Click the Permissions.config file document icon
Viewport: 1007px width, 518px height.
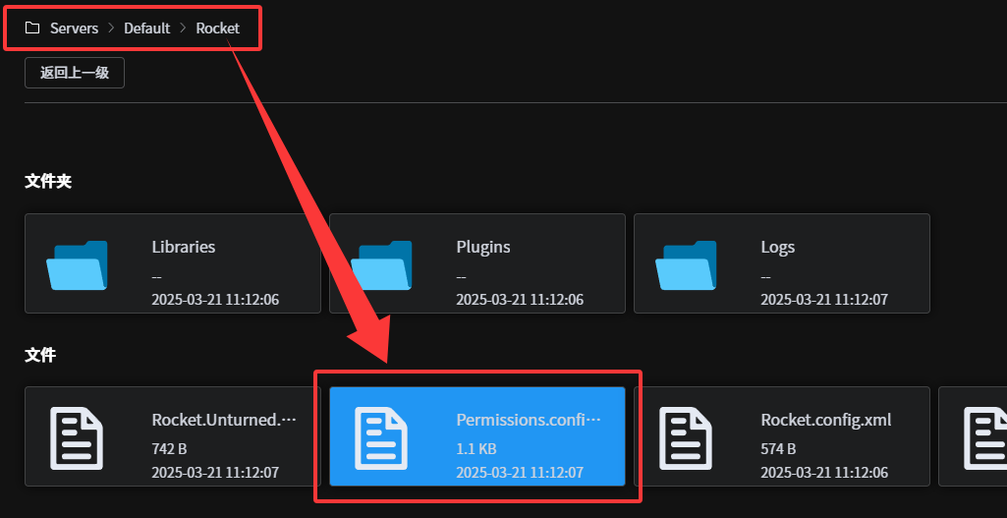point(381,437)
